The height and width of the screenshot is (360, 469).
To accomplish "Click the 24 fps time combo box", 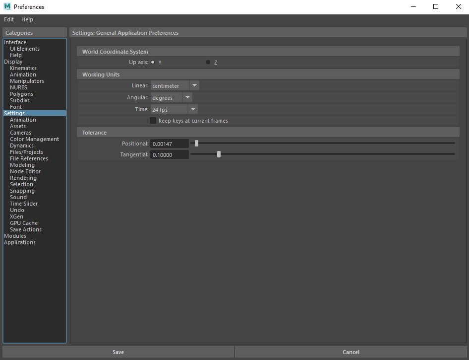I will point(174,109).
